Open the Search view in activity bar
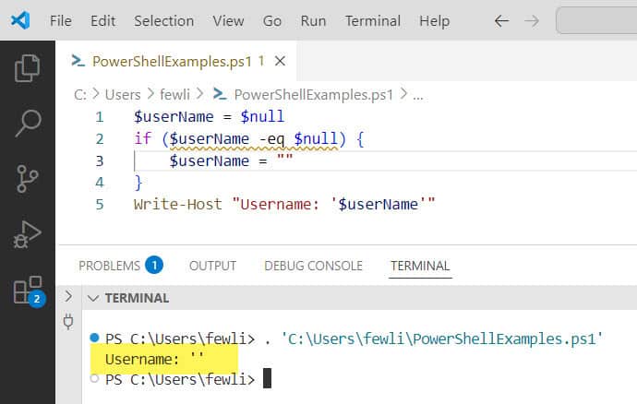This screenshot has height=404, width=637. 28,123
